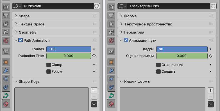Open Material properties tab in left panel
The image size is (220, 111).
click(x=6, y=104)
